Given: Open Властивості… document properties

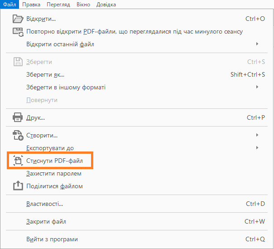Looking at the screenshot, I should [x=44, y=204].
